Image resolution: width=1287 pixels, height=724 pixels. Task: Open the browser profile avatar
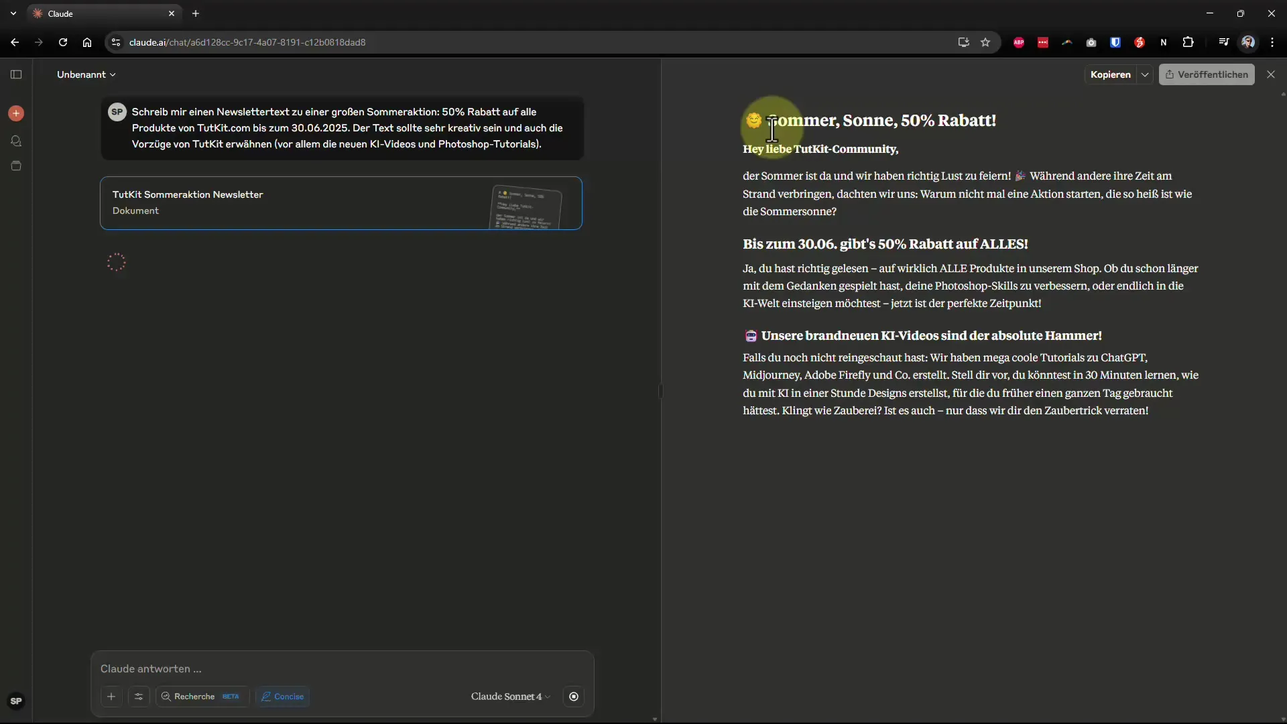point(1248,42)
